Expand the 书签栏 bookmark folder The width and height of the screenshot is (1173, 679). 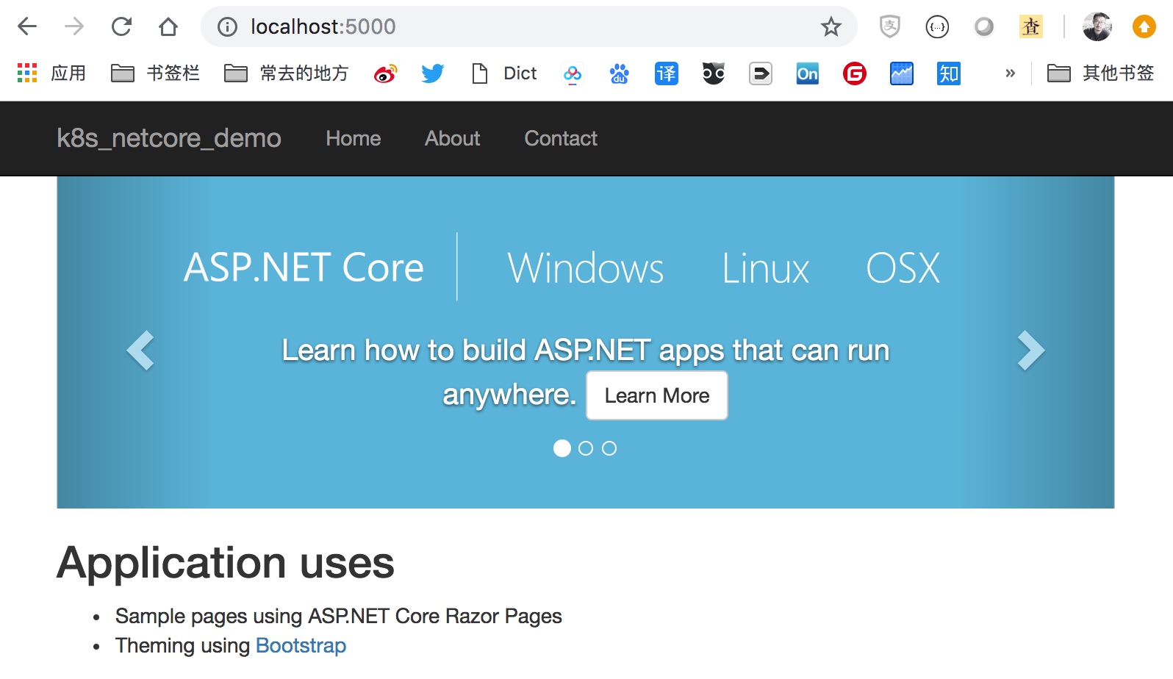point(155,73)
